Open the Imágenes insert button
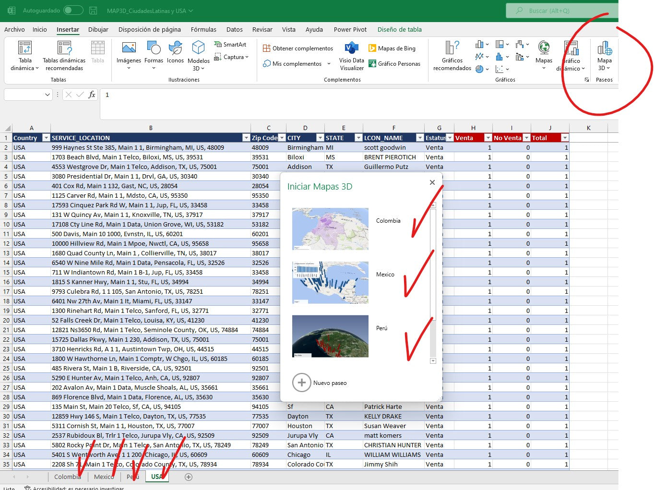Screen dimensions: 655x490 [129, 56]
